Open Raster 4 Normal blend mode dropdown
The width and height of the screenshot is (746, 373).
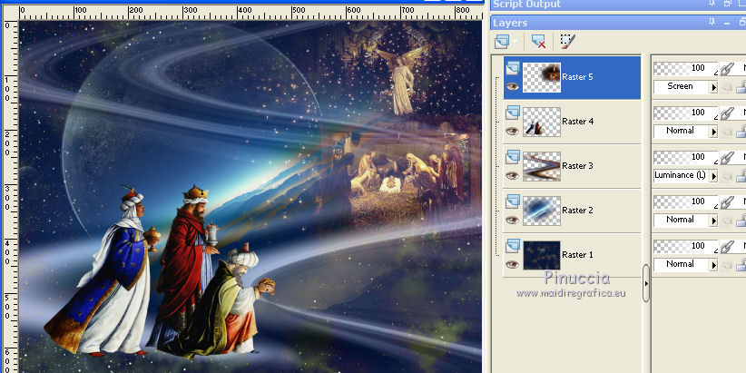point(713,132)
